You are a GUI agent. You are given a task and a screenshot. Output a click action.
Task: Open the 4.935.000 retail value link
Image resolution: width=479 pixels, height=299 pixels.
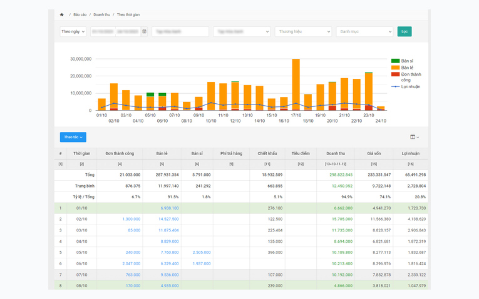[x=170, y=286]
